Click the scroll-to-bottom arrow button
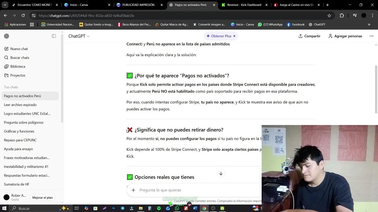 tap(221, 173)
